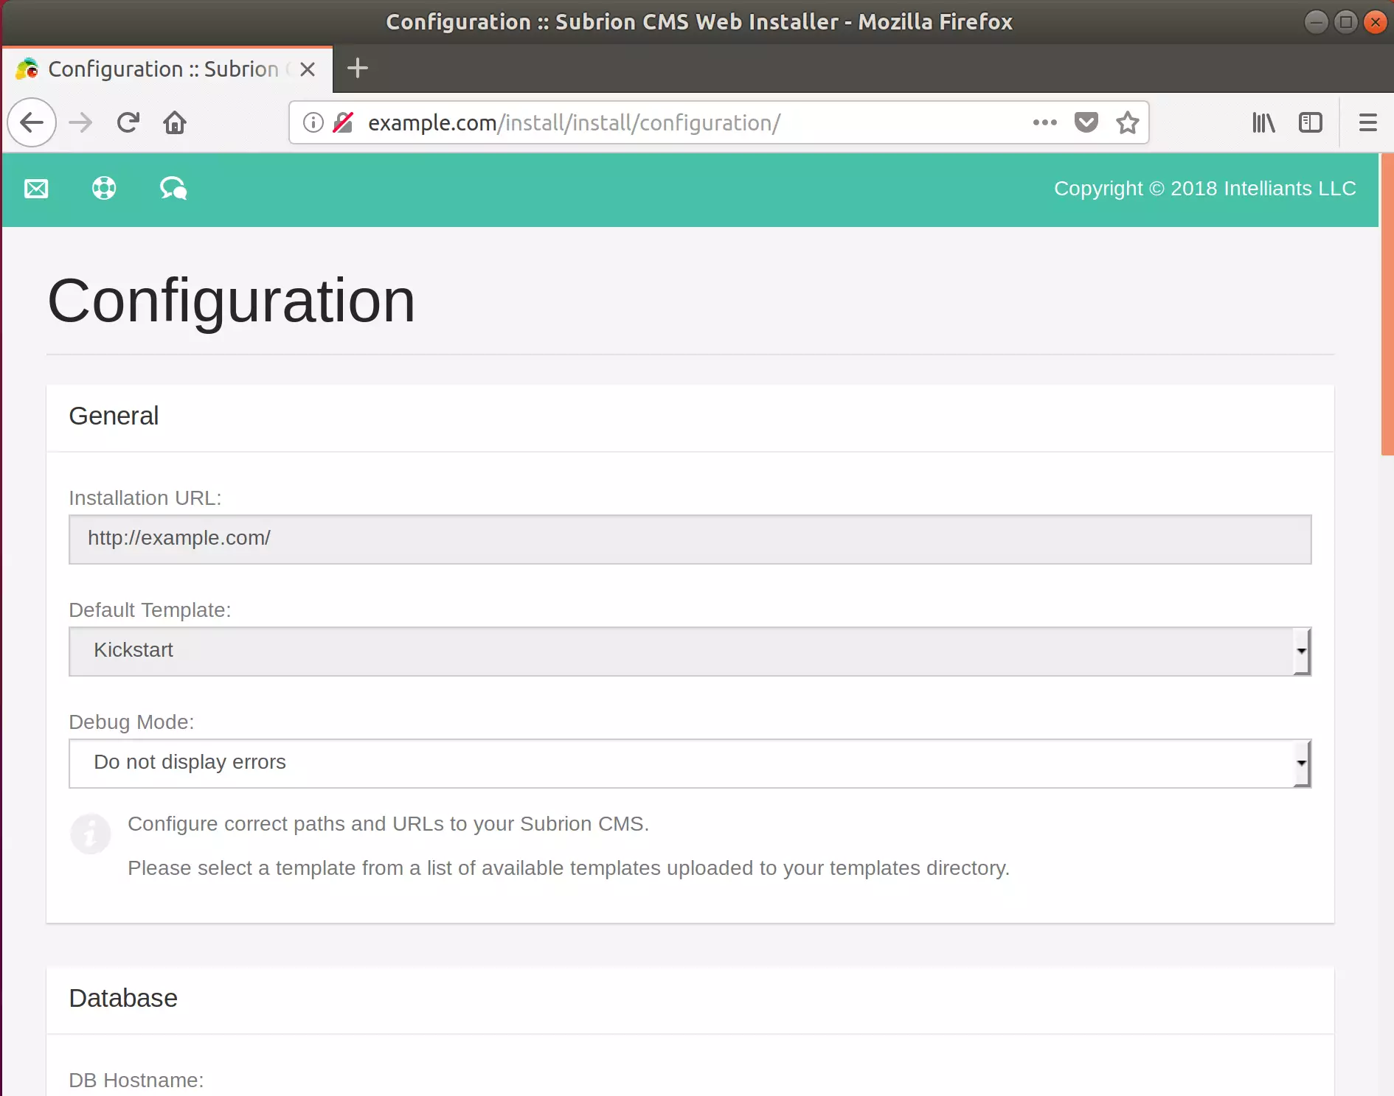
Task: Click the crossed-out tracking protection icon in the address bar
Action: (x=343, y=122)
